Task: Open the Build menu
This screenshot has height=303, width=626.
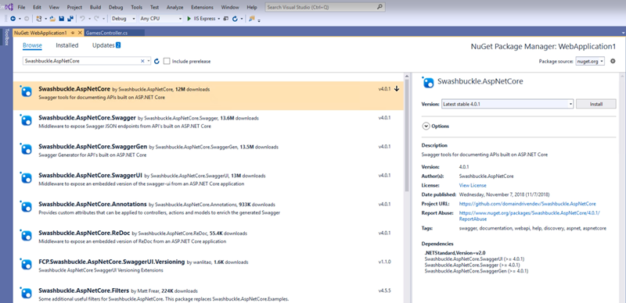Action: [95, 7]
